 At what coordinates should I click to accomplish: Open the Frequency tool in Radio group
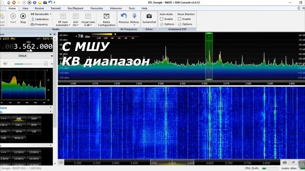click(x=39, y=24)
